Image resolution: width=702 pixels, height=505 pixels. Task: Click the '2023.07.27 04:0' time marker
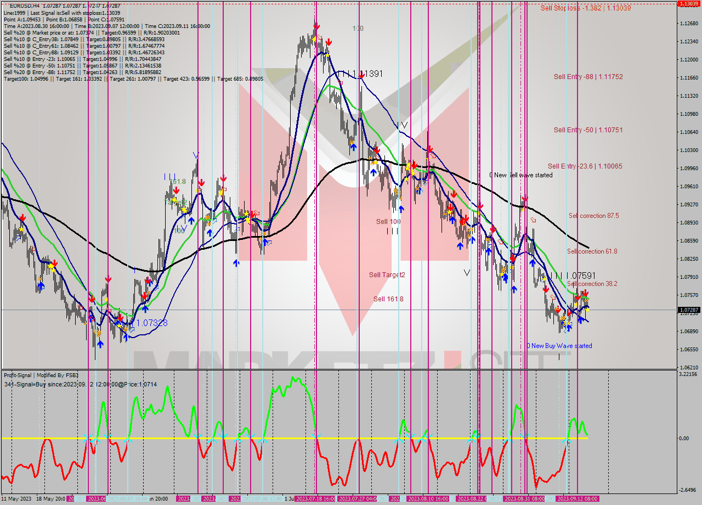358,499
